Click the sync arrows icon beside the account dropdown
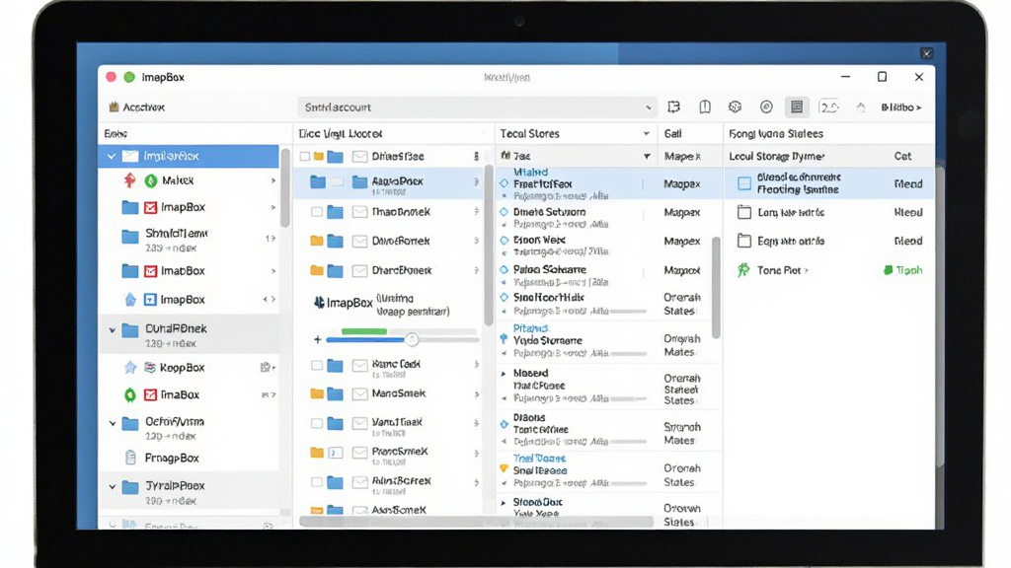 [x=673, y=106]
